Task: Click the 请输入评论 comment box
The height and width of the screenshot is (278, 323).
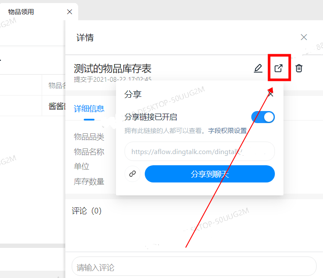Action: [194, 267]
